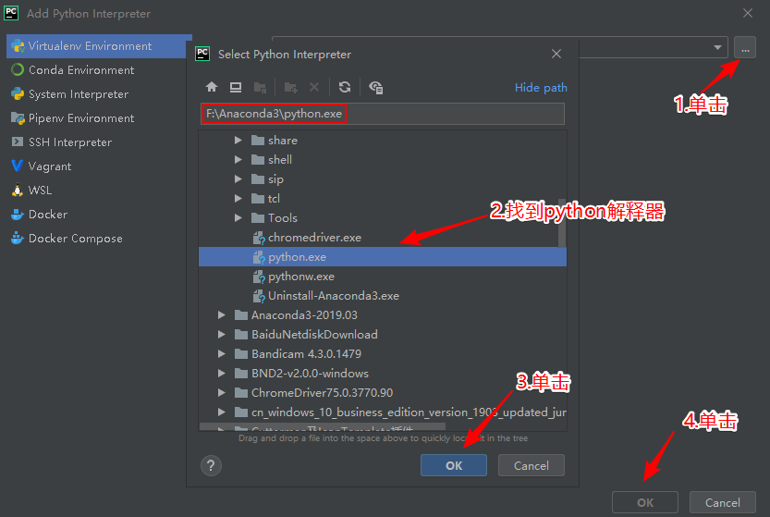Click the New Folder toolbar icon
This screenshot has width=770, height=517.
[x=291, y=87]
